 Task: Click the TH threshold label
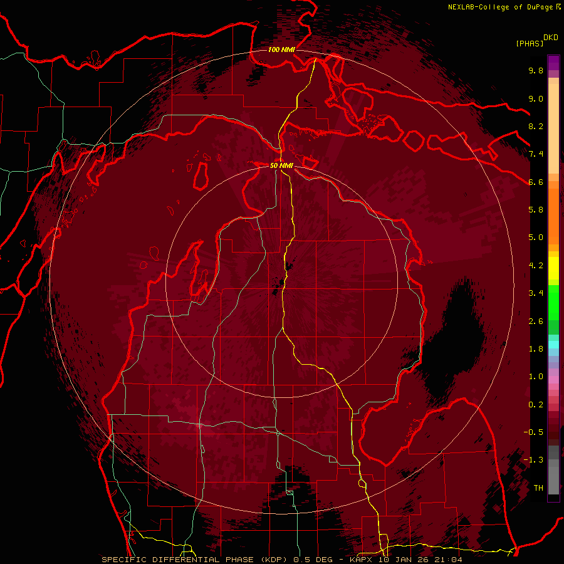[538, 488]
